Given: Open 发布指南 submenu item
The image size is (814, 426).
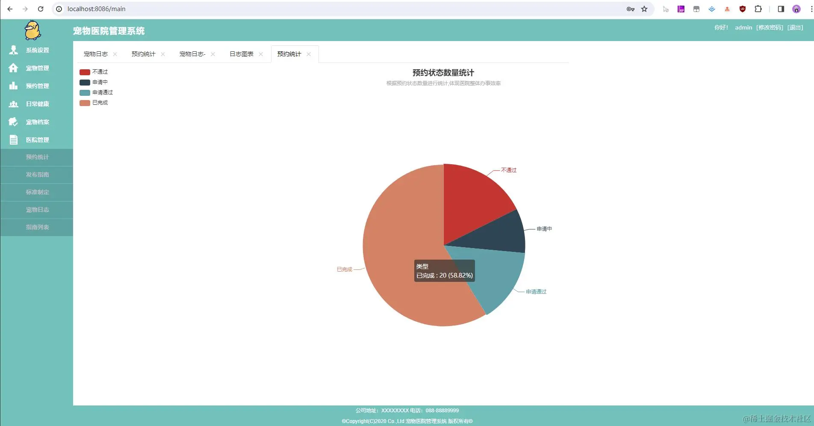Looking at the screenshot, I should [37, 175].
